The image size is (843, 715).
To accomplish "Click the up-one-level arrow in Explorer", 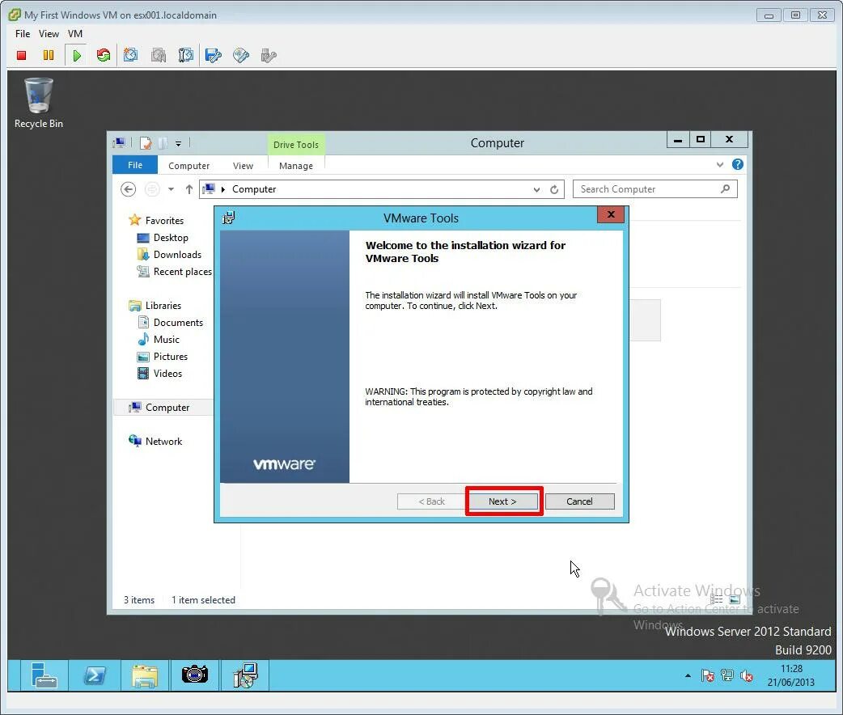I will 189,189.
